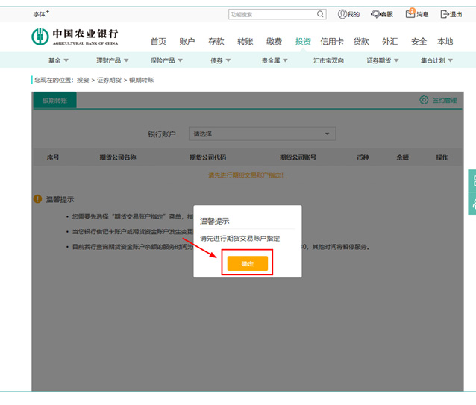Open the 信用卡 main menu
Screen dimensions: 476x405
coord(332,42)
